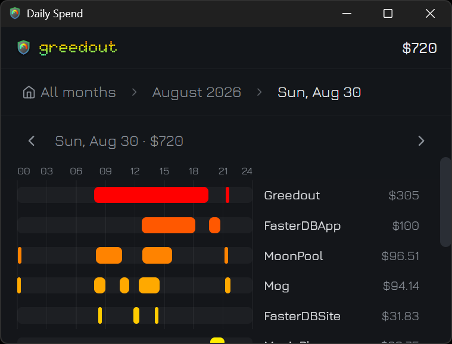Select the long red Greedout timeline bar
Image resolution: width=452 pixels, height=344 pixels.
click(x=151, y=195)
